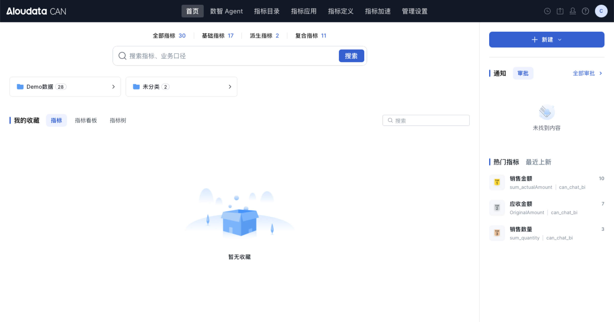Filter by 基础指标 17
This screenshot has height=322, width=614.
point(218,36)
